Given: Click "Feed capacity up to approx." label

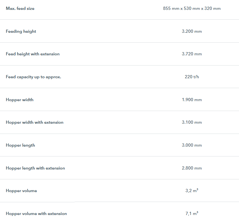Looking at the screenshot, I should tap(34, 77).
